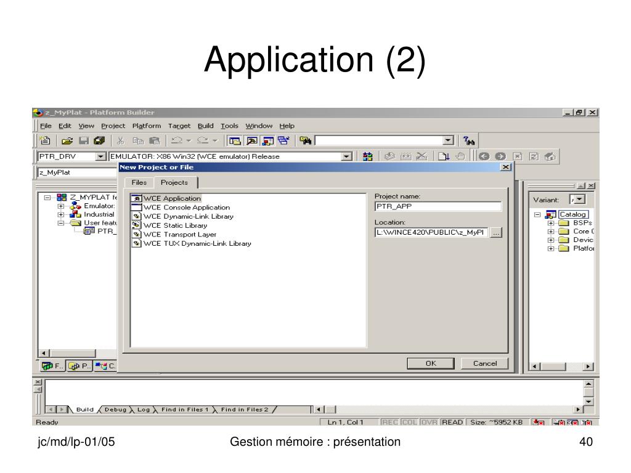Click the z_MyPlat workspace field
The height and width of the screenshot is (473, 631).
[x=77, y=172]
